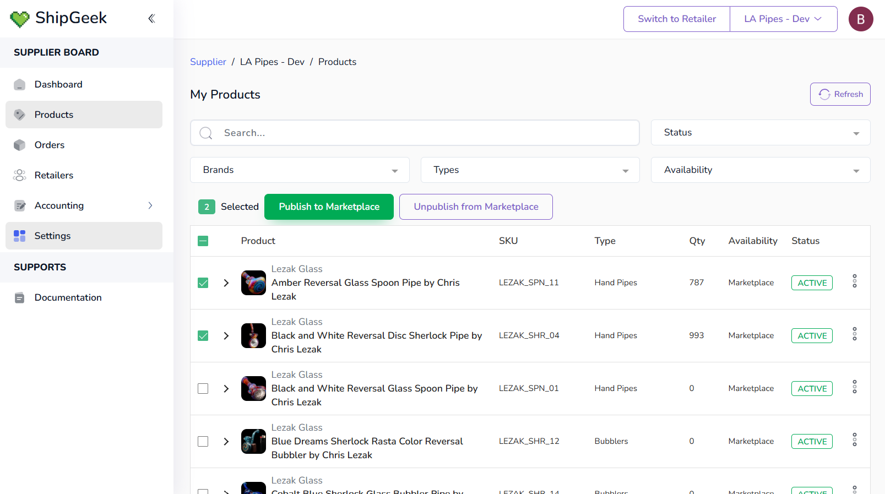Toggle the select-all header checkbox
The image size is (885, 494).
(203, 241)
